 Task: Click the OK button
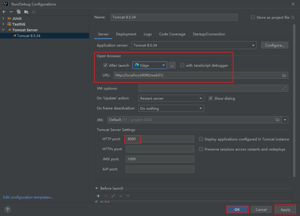tap(237, 209)
